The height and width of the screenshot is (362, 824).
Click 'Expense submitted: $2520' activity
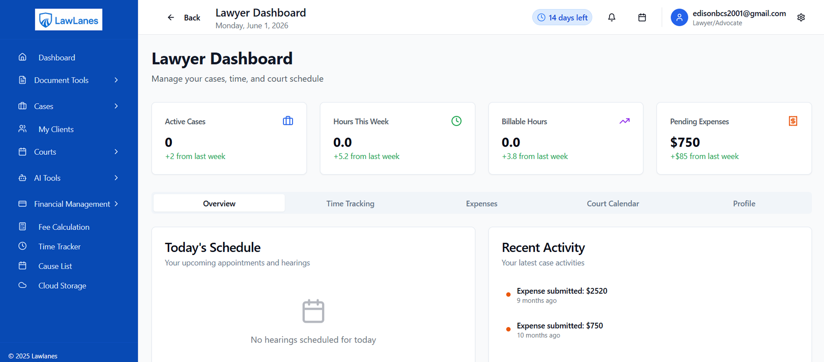(x=562, y=291)
